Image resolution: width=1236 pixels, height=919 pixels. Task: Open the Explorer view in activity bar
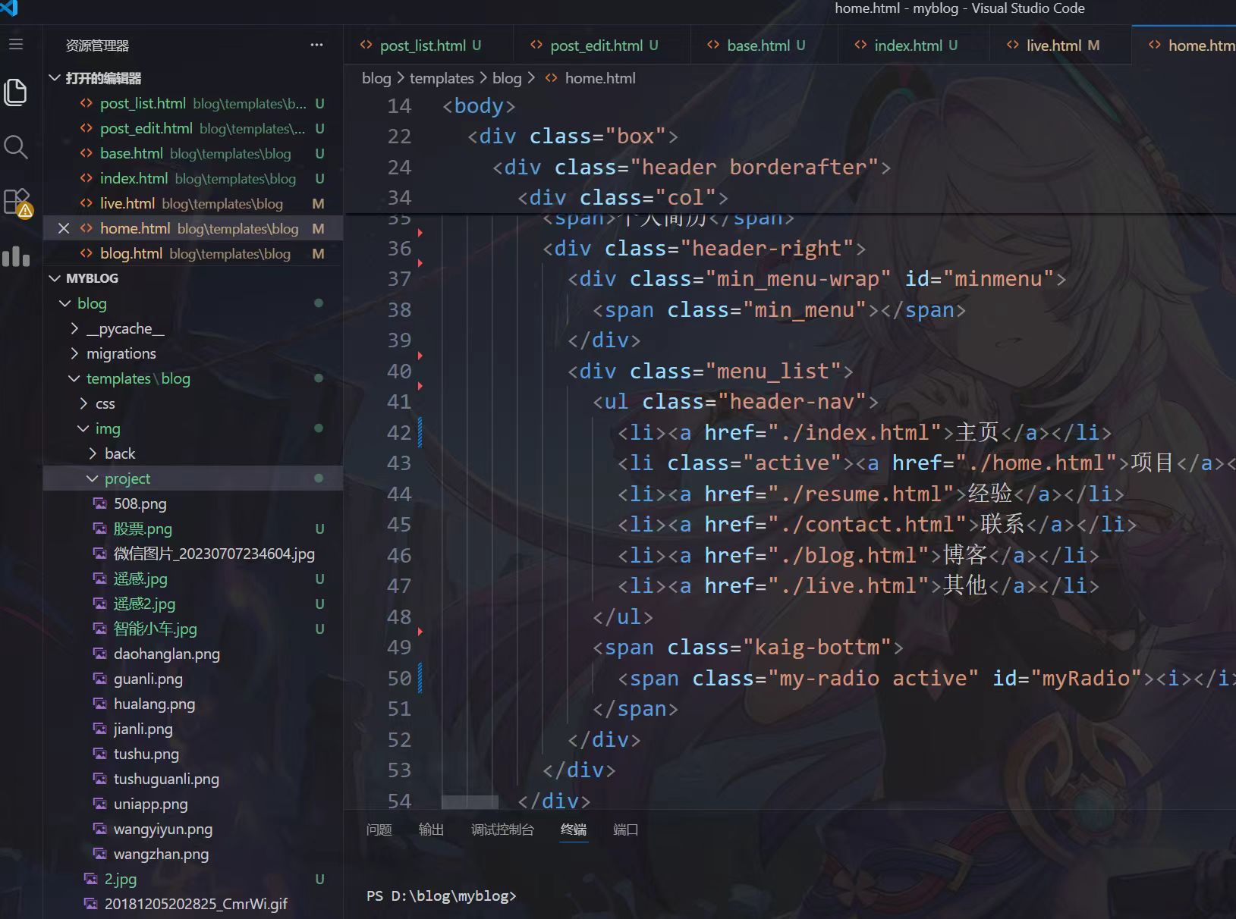tap(16, 93)
